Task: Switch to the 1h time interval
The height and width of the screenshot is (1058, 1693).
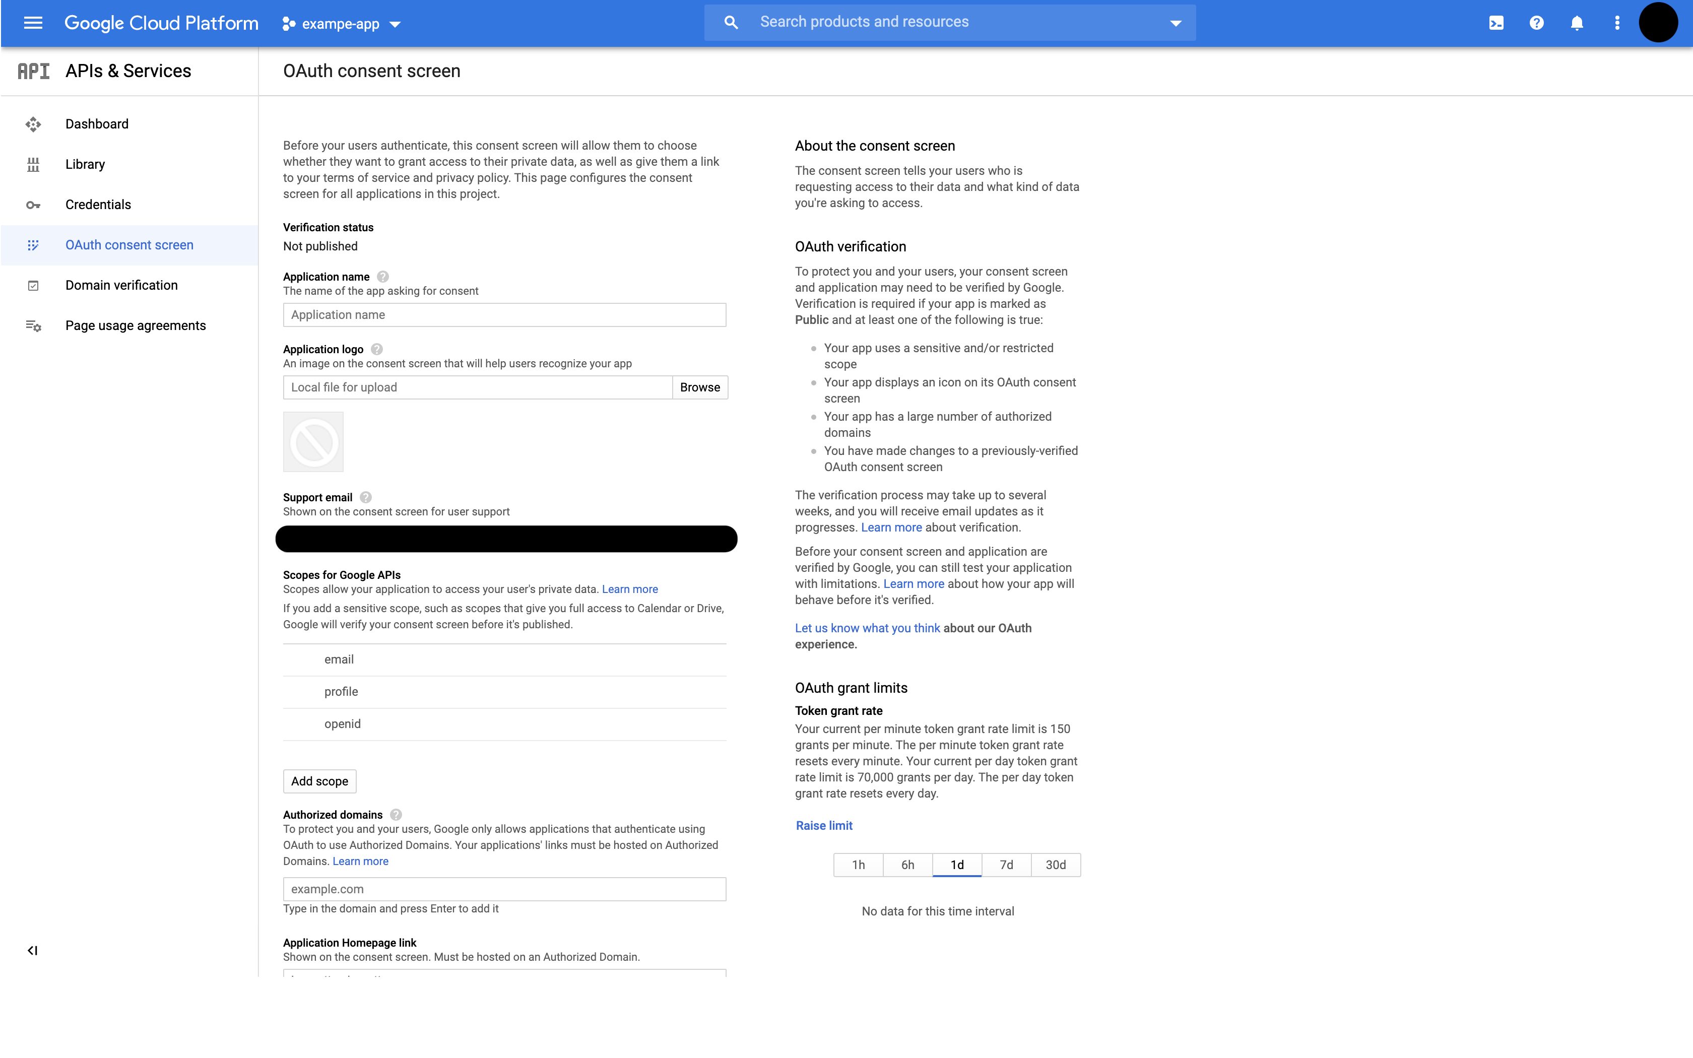Action: pyautogui.click(x=859, y=865)
